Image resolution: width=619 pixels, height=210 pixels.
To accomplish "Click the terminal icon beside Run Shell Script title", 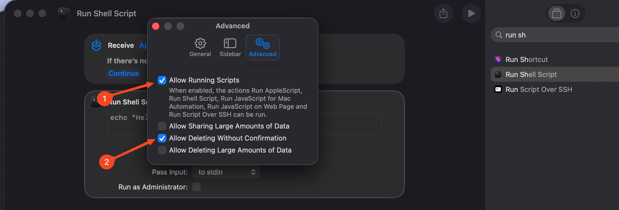I will pyautogui.click(x=63, y=13).
